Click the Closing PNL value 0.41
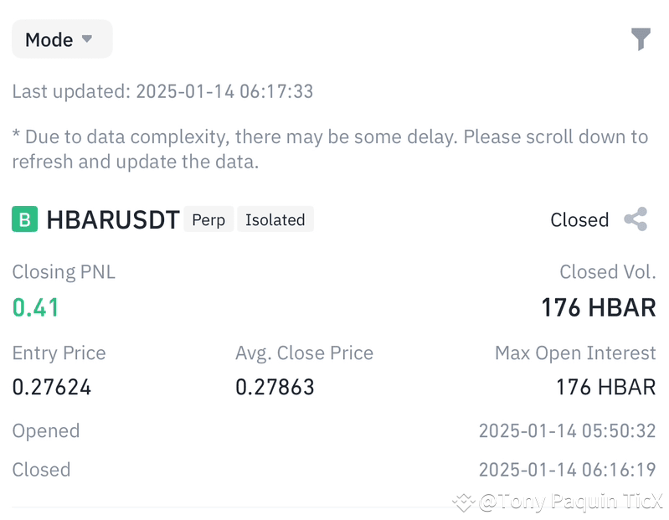 coord(35,307)
